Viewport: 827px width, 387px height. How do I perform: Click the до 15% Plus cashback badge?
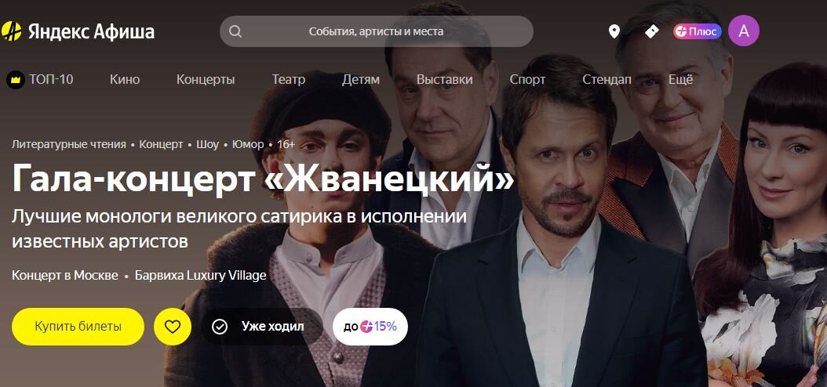tap(370, 327)
